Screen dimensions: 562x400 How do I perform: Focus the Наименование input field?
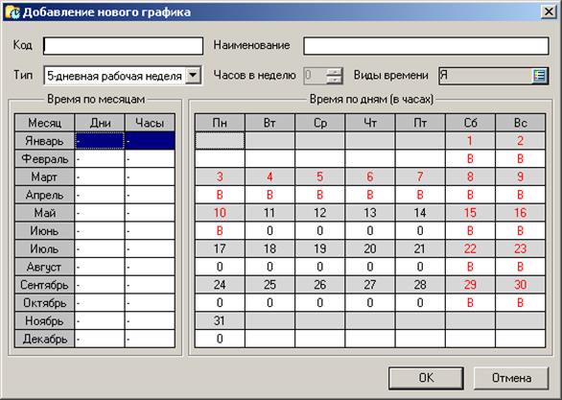426,46
